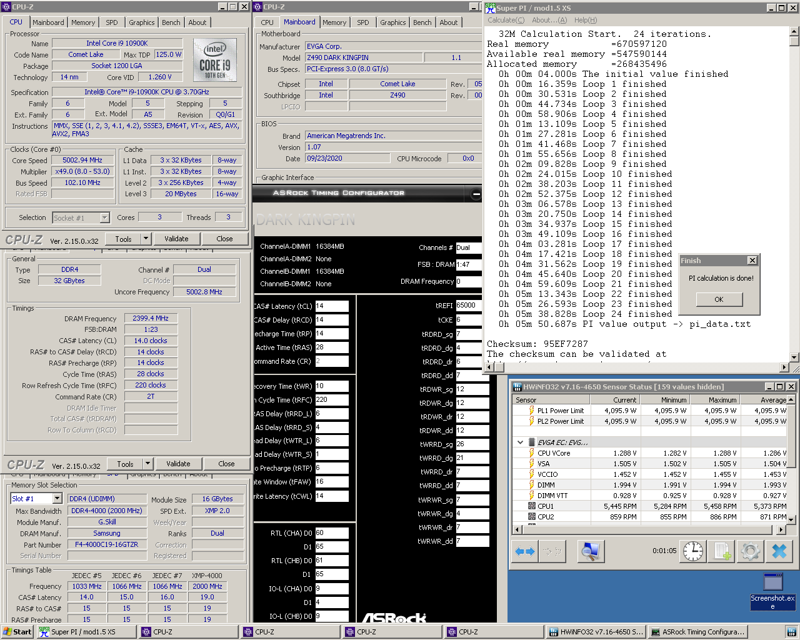Open the Memory tab in top-left CPU-Z

point(83,22)
